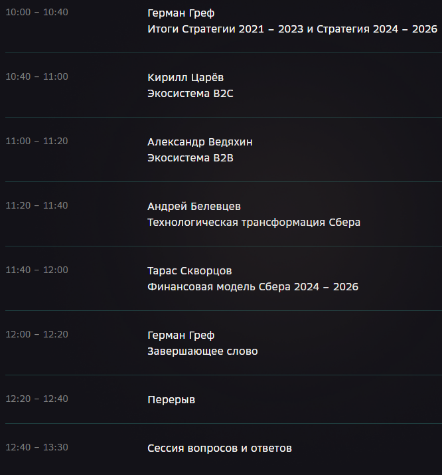Click the 10:00 – 10:40 time slot
Screen dimensions: 442x475
coord(37,13)
